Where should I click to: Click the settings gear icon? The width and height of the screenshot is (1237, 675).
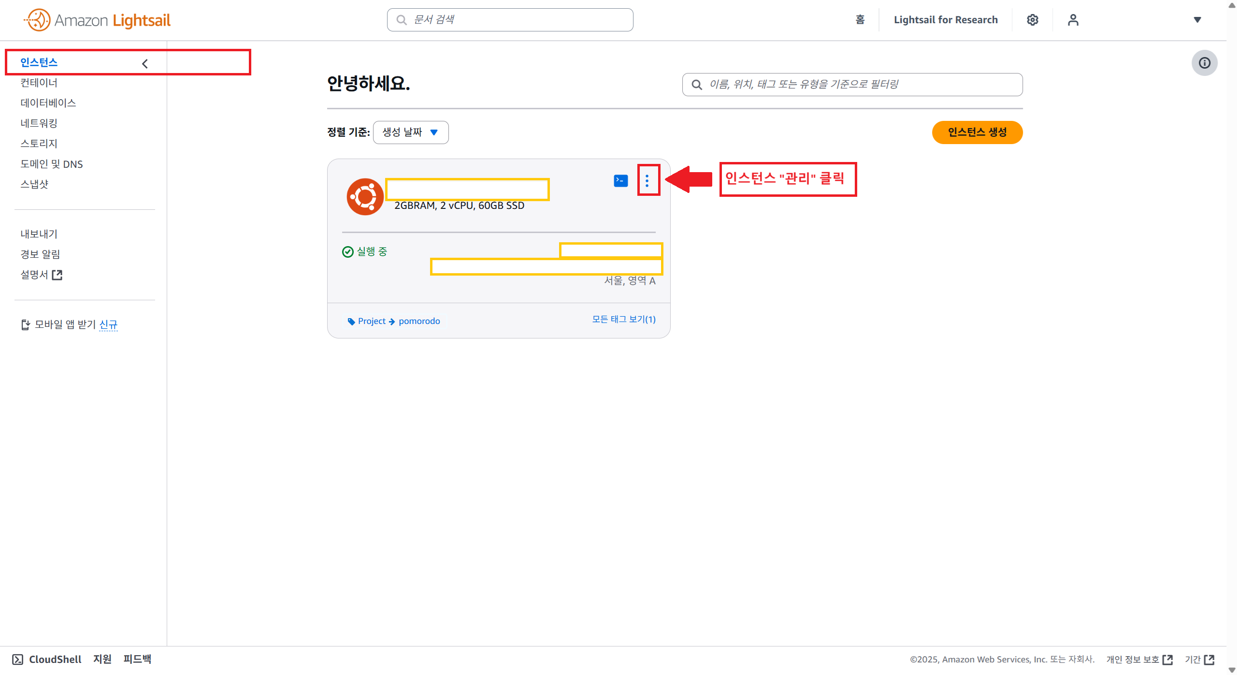[1032, 20]
